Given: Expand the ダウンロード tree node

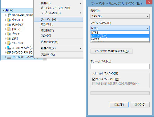Looking at the screenshot, I should pyautogui.click(x=6, y=20).
